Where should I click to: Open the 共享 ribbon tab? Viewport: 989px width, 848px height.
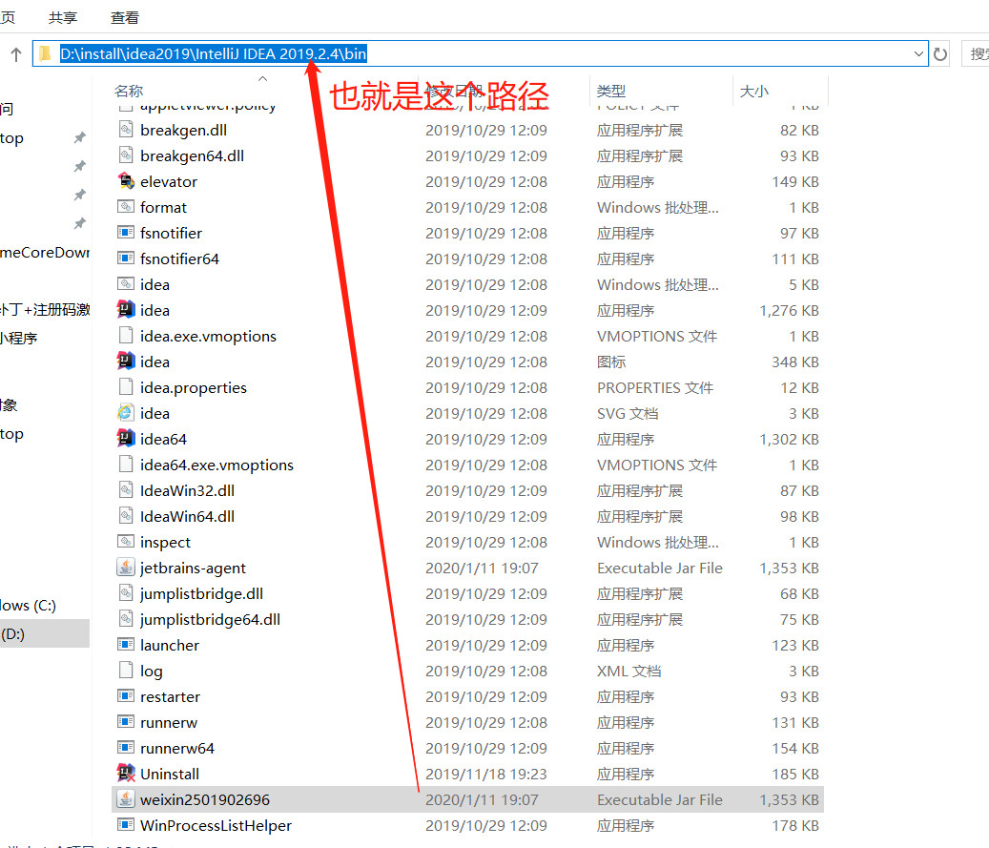click(62, 18)
